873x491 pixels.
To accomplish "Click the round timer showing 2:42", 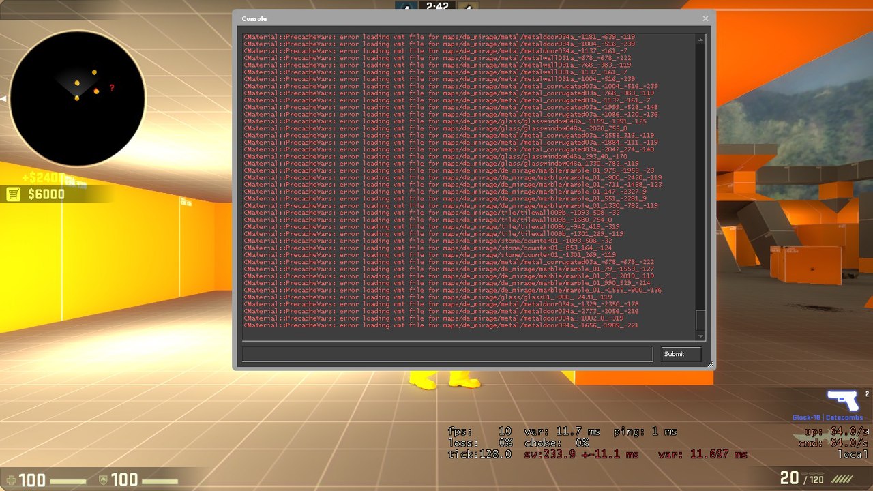I will (436, 7).
